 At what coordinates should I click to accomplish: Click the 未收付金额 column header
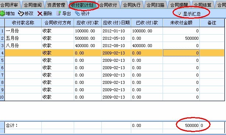181,23
